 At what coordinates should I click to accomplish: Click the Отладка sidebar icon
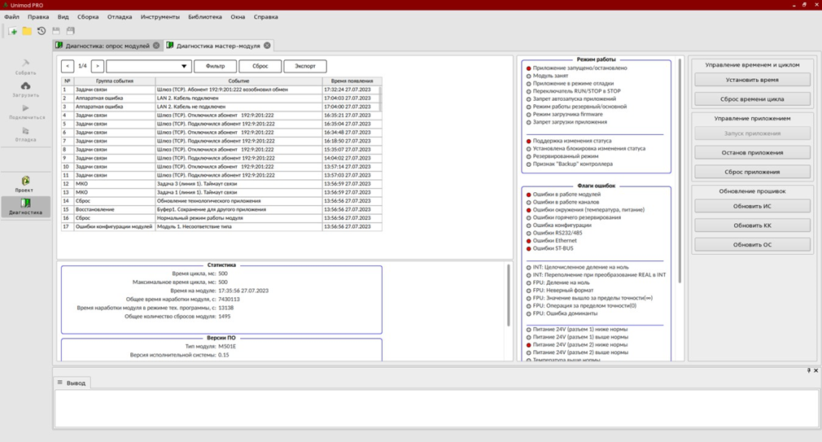click(25, 134)
